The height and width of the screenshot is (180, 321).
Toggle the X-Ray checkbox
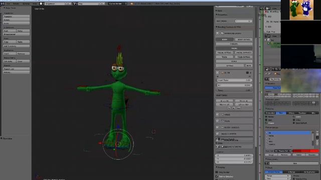click(x=294, y=120)
